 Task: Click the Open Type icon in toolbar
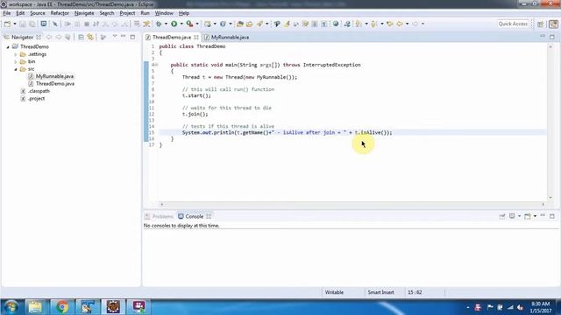click(x=240, y=24)
